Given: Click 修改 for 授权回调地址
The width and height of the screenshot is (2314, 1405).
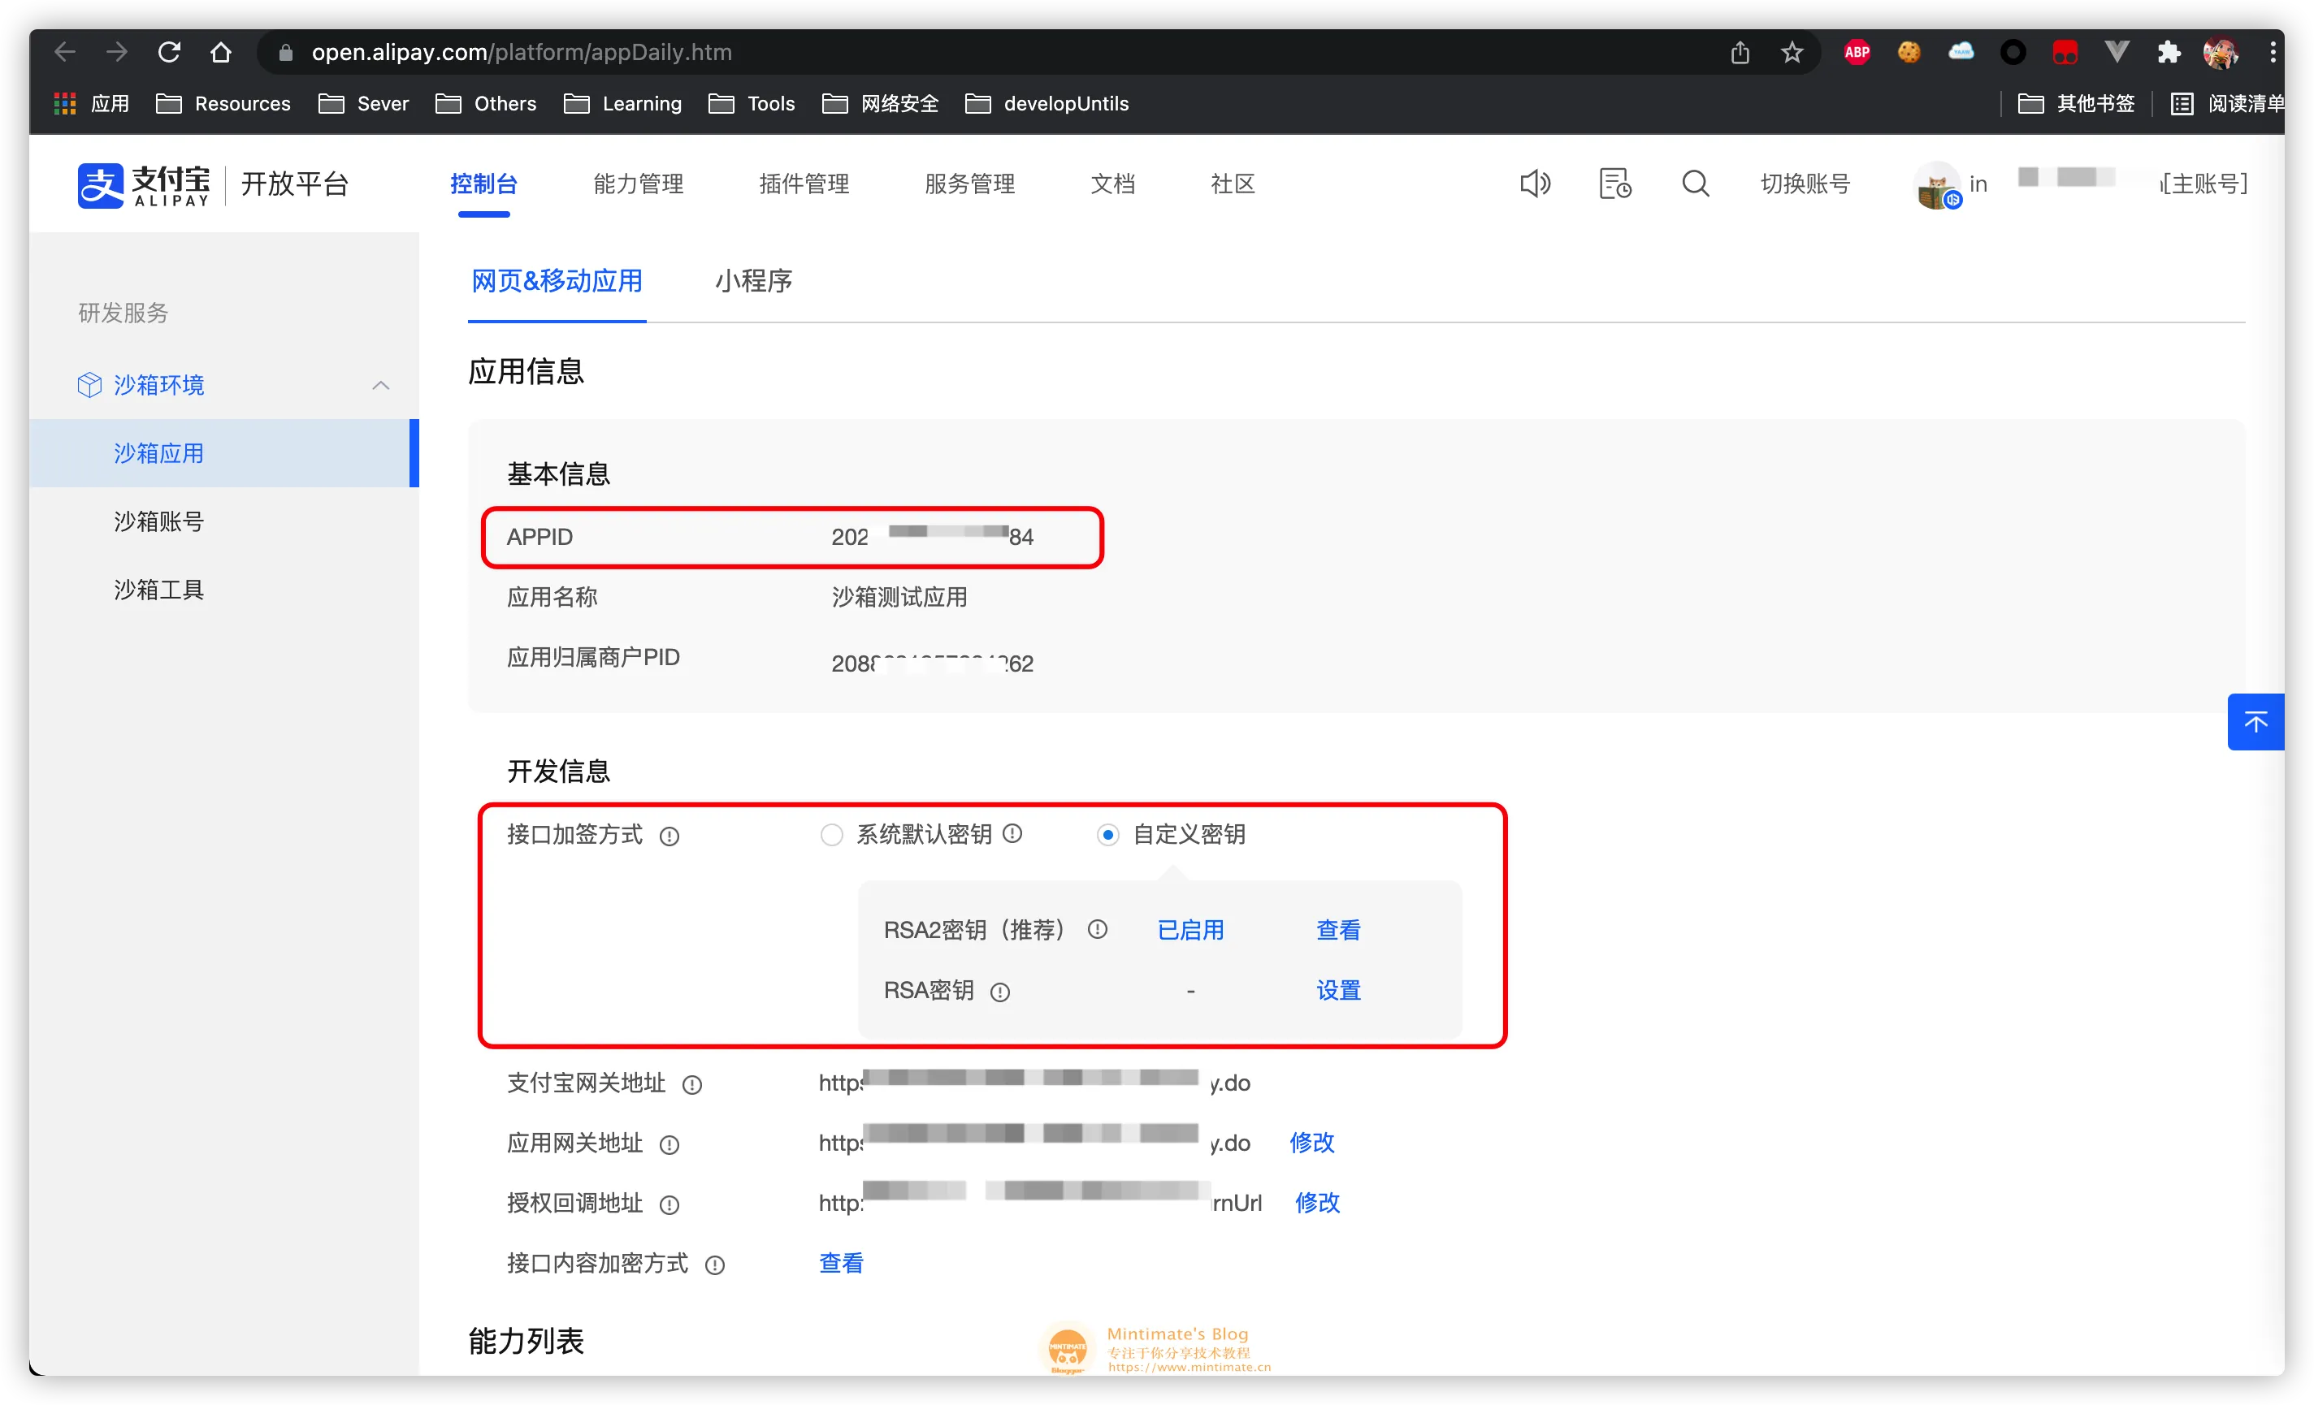Looking at the screenshot, I should [x=1318, y=1204].
